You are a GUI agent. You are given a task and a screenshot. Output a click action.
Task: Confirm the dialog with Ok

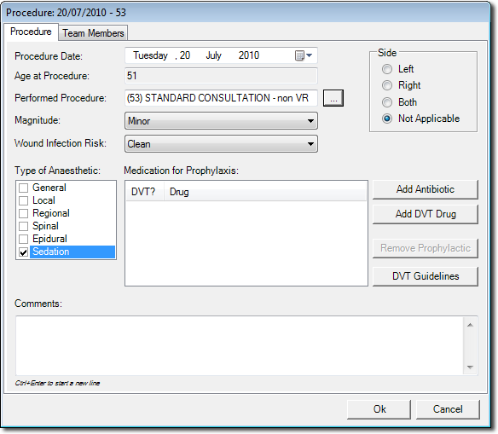coord(379,409)
